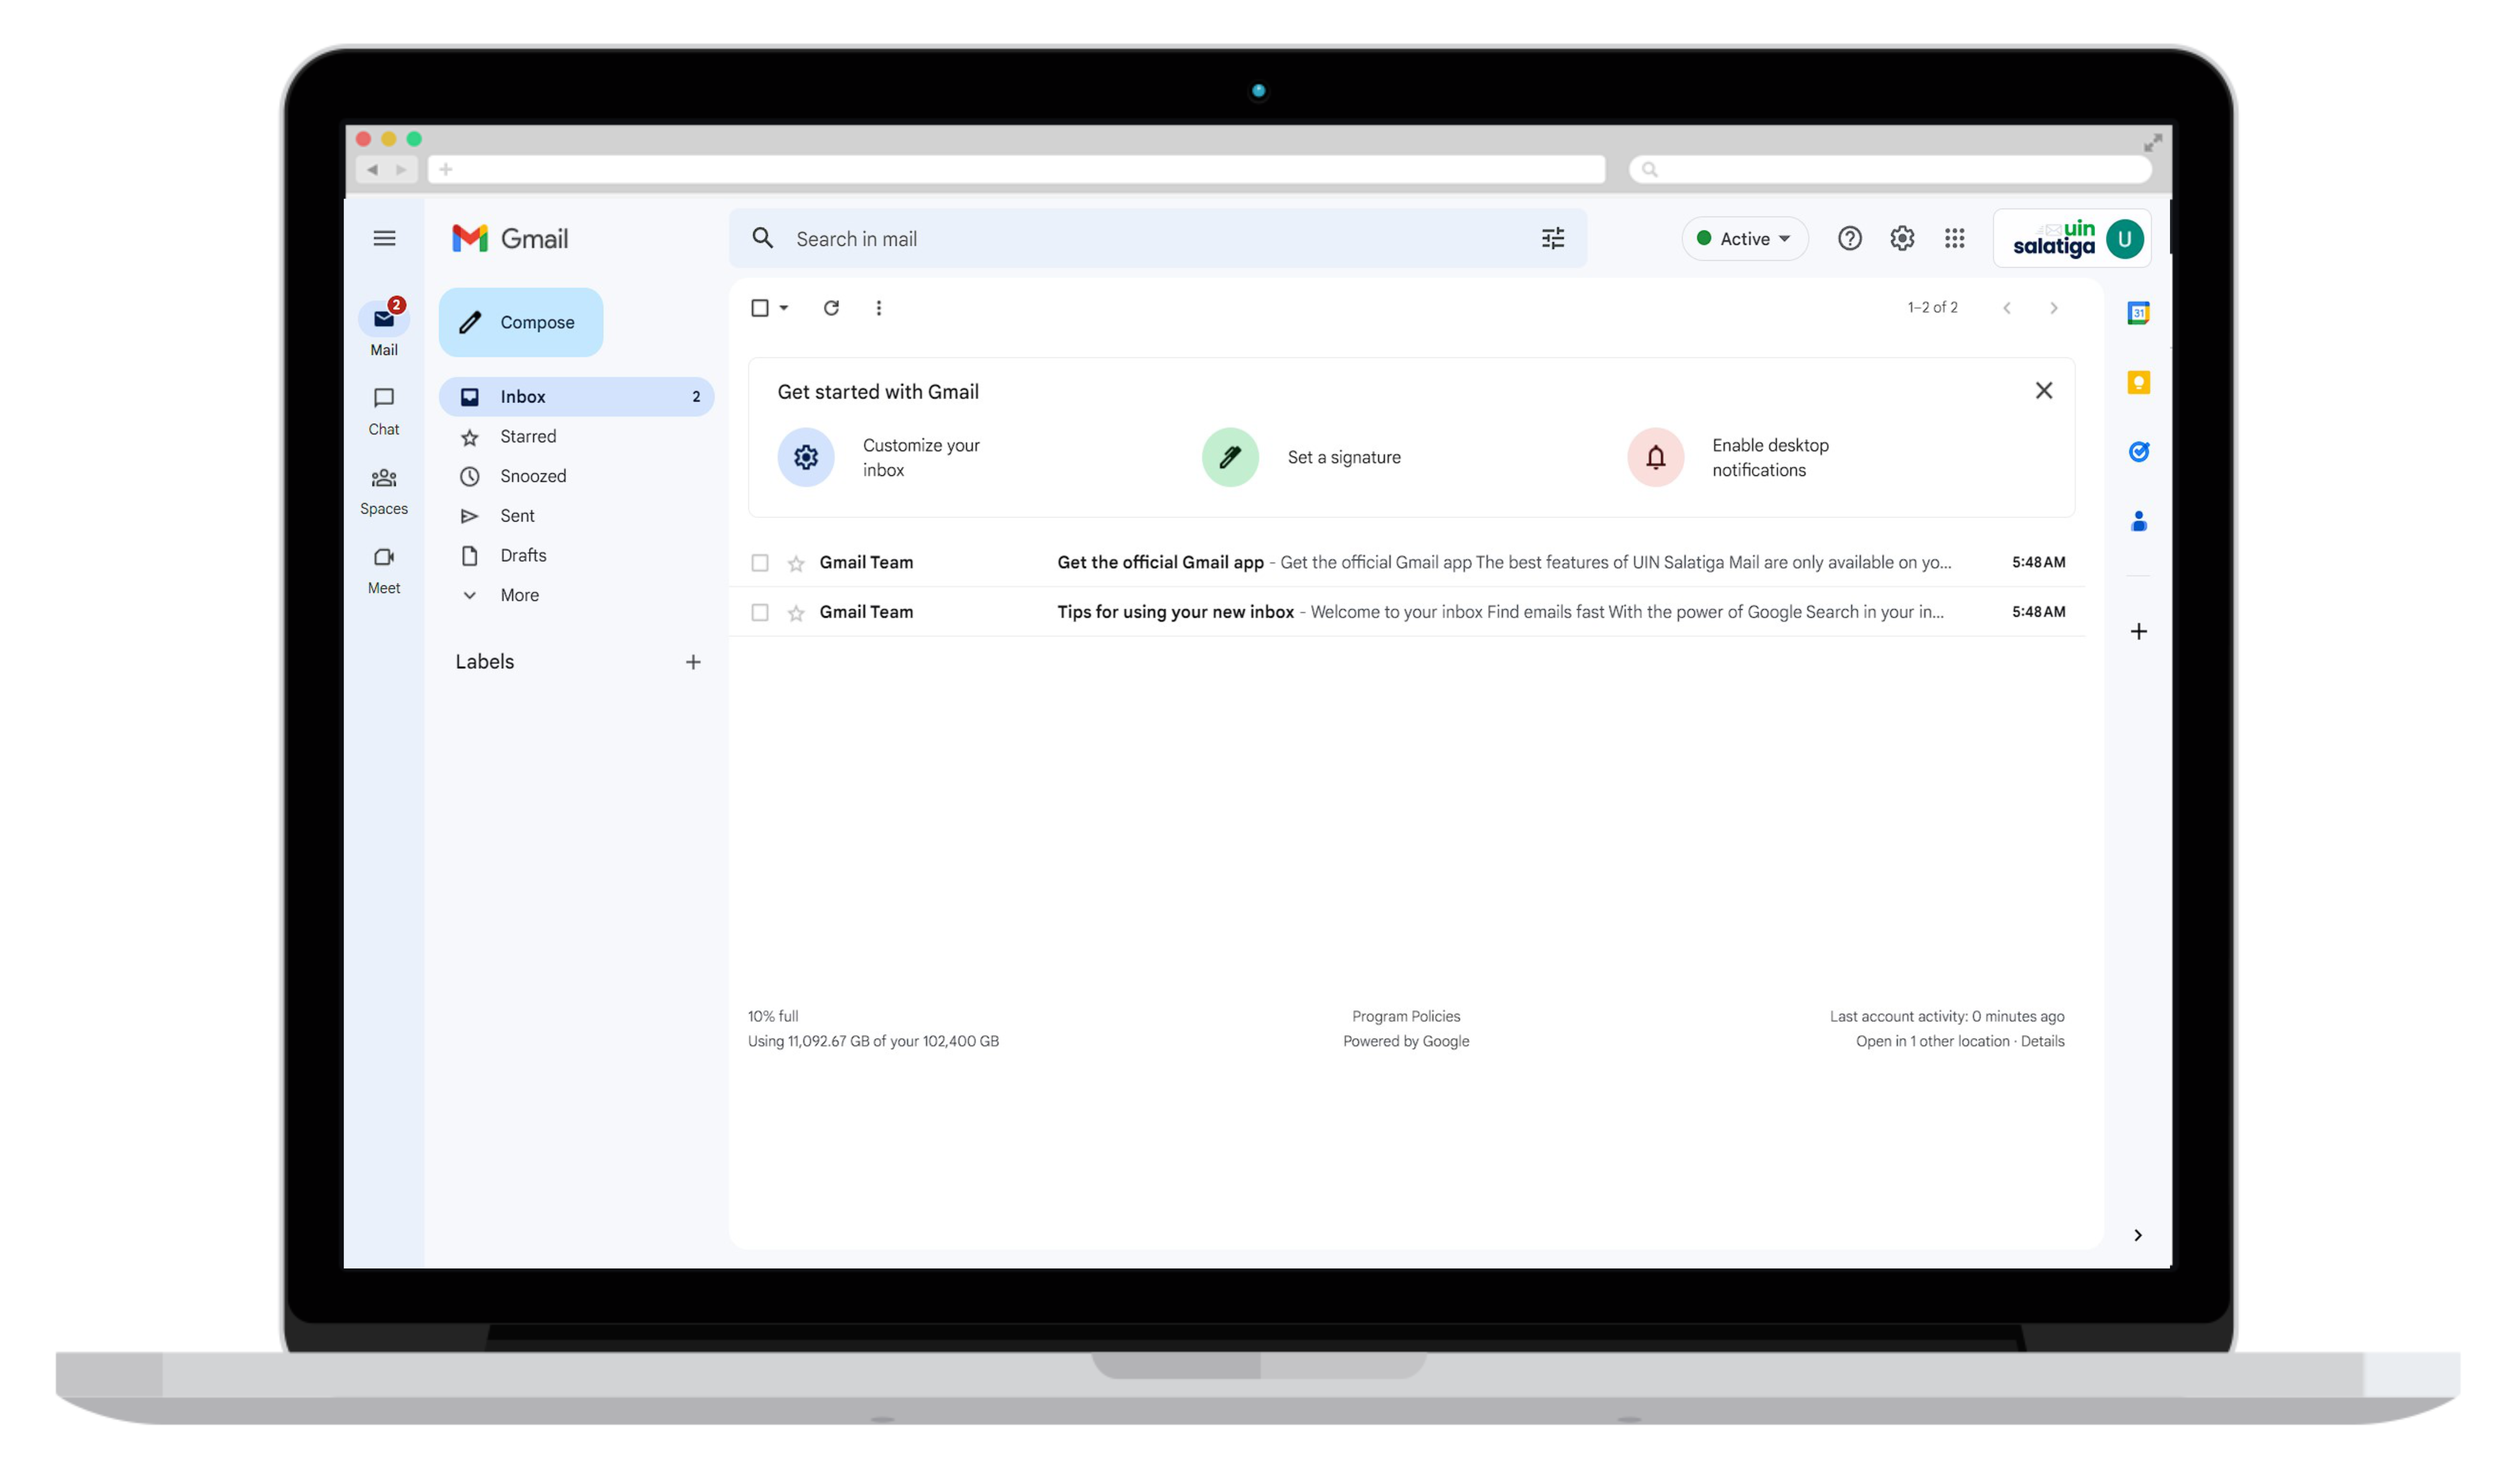
Task: Star the "Get the official Gmail app" email
Action: (x=796, y=563)
